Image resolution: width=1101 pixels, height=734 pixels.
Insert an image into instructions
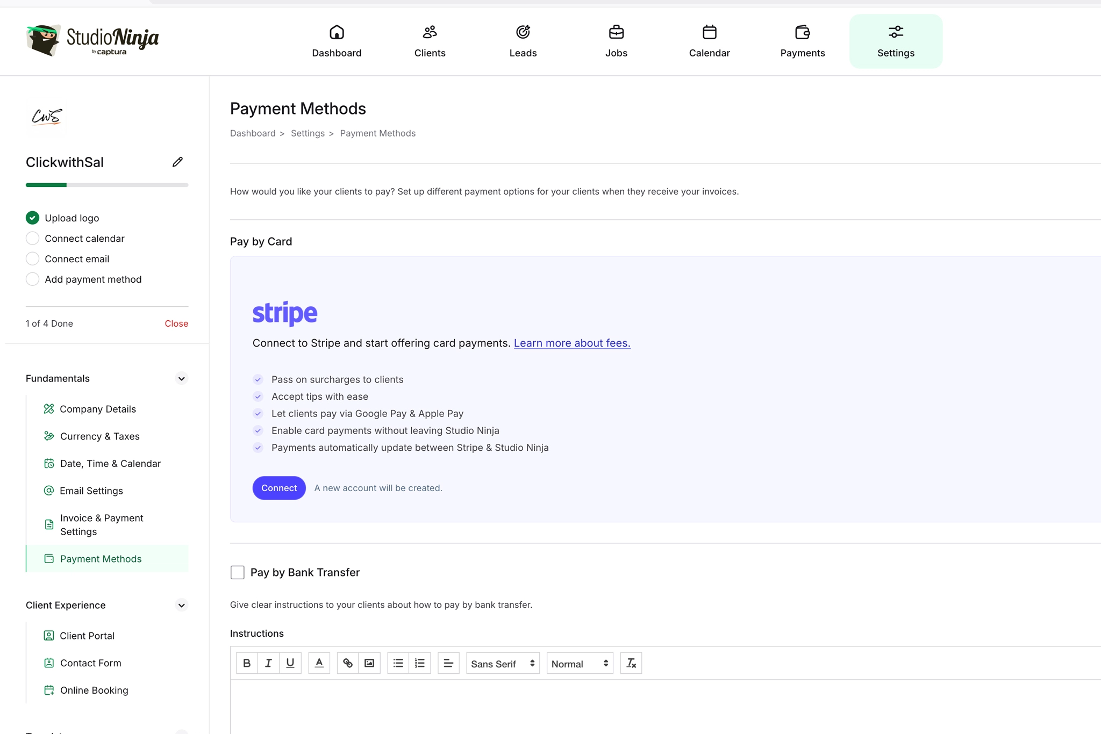click(x=369, y=663)
